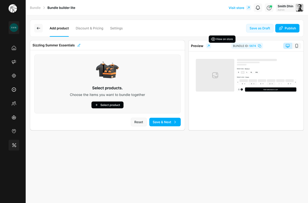Click the highlighted crossed-tools icon in sidebar

coord(14,145)
